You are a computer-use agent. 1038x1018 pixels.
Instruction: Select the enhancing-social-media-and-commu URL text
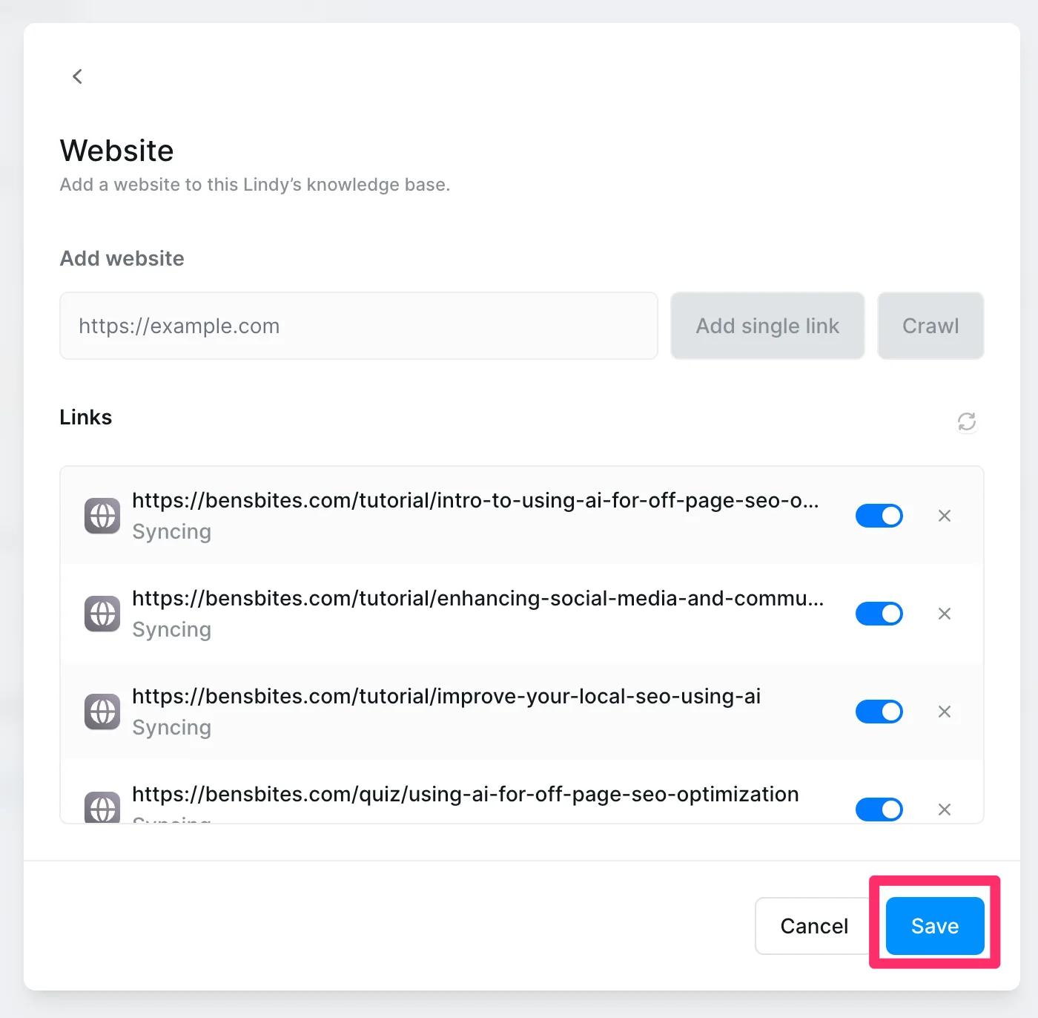coord(478,599)
